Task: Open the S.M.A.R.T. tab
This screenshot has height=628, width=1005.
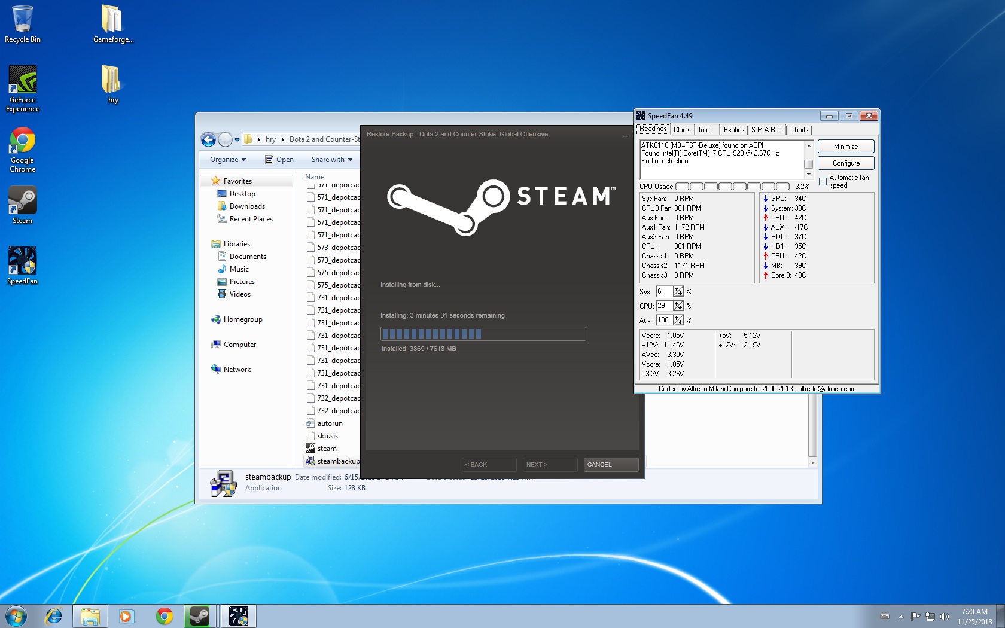Action: 766,130
